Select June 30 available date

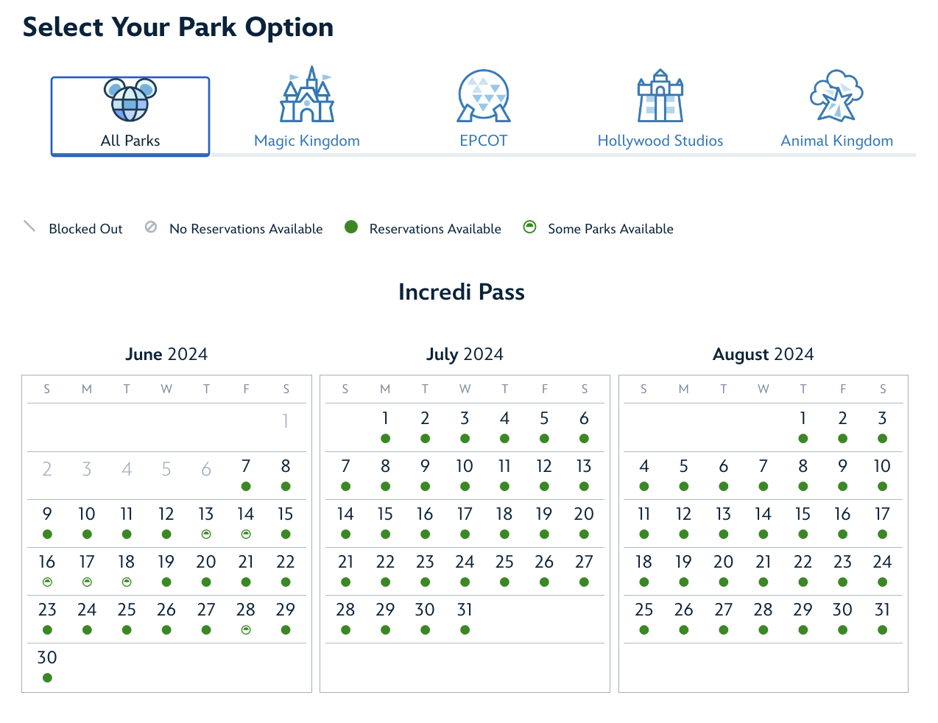click(47, 666)
